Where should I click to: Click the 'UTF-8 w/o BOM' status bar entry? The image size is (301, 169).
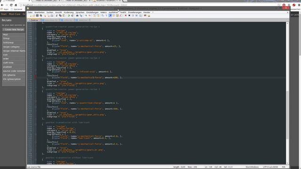(270, 167)
